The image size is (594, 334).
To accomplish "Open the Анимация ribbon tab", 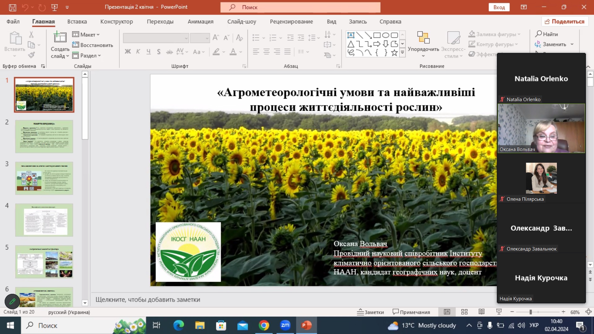I will 200,22.
